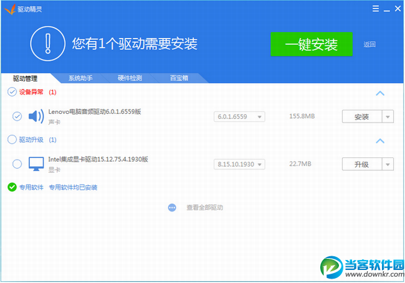The height and width of the screenshot is (283, 405).
Task: Open the arrow beside 安装 button
Action: tap(388, 117)
